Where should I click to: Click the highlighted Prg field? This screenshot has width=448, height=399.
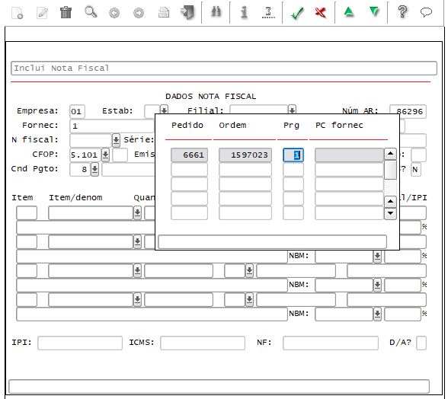pos(293,155)
